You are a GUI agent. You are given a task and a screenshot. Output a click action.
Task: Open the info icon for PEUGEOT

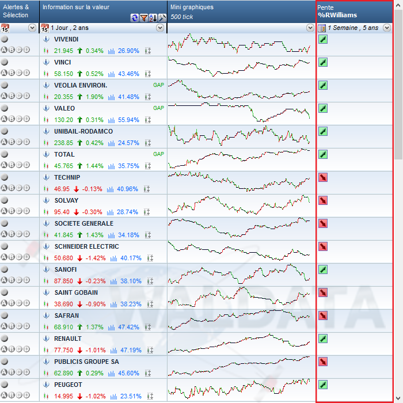[46, 385]
